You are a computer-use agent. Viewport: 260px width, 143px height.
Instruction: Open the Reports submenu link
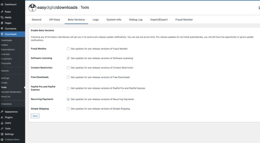[5, 71]
